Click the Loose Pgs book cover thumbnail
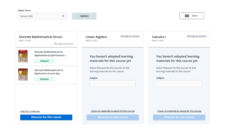This screenshot has width=228, height=128. pyautogui.click(x=23, y=74)
